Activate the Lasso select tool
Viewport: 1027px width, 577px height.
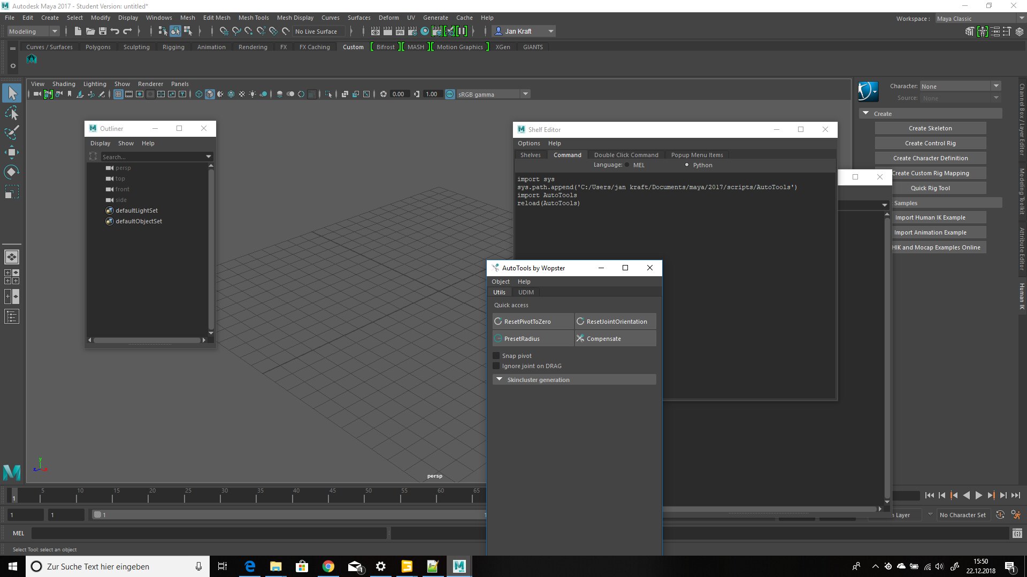pos(12,113)
